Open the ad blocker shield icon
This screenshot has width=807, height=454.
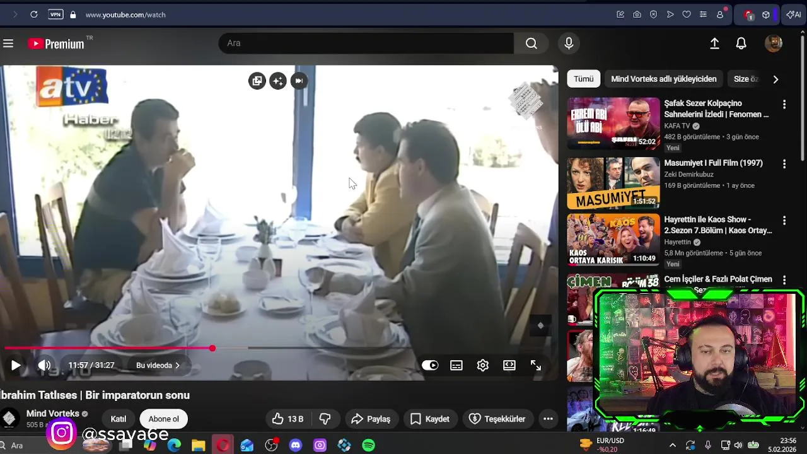[653, 15]
